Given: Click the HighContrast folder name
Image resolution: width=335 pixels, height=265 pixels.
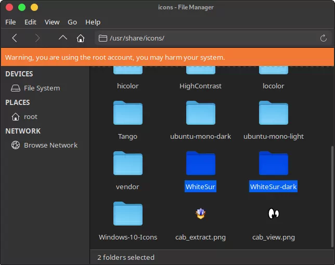Looking at the screenshot, I should coord(200,86).
